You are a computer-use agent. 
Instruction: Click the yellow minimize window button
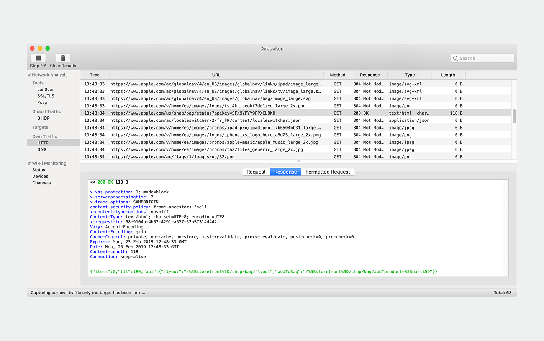point(40,48)
